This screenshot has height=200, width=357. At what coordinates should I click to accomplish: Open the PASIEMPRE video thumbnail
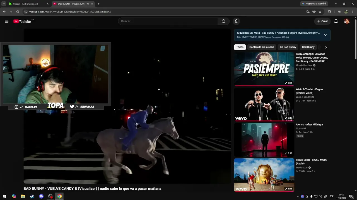pyautogui.click(x=264, y=69)
